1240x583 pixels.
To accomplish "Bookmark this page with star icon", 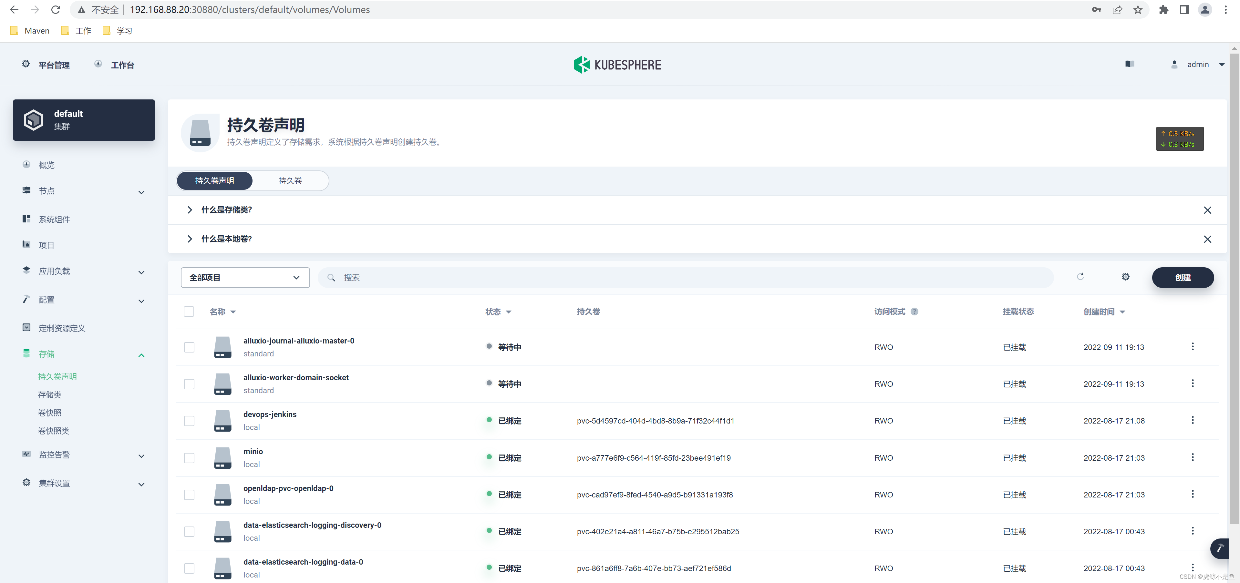I will pyautogui.click(x=1137, y=10).
